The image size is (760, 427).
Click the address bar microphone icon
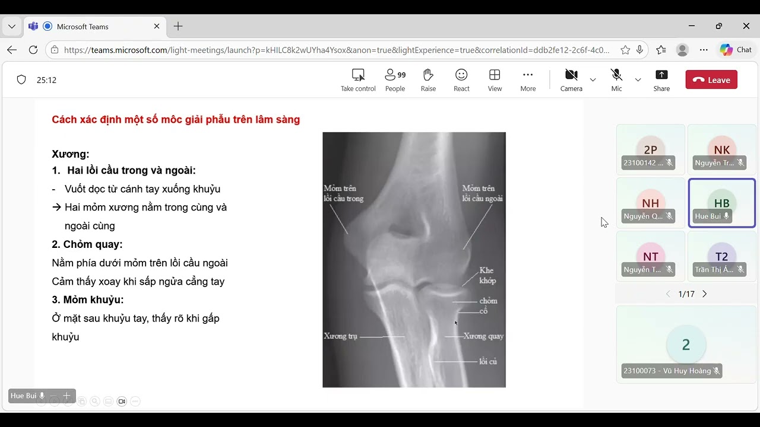(x=639, y=50)
